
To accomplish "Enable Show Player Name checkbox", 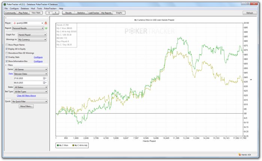I will [7, 45].
